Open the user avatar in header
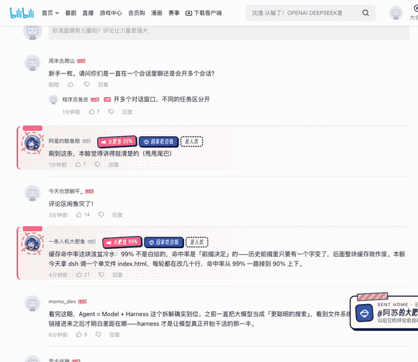Viewport: 418px width, 362px height. click(x=396, y=13)
